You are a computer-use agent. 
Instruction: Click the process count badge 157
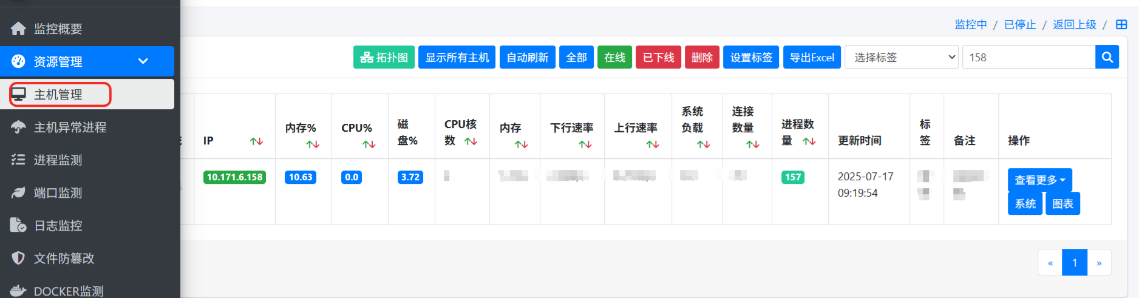[x=793, y=177]
